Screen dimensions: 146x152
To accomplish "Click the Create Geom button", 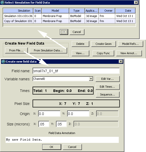I will [x=104, y=44].
